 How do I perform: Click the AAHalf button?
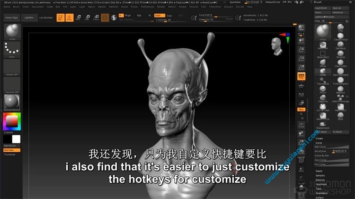(x=301, y=68)
